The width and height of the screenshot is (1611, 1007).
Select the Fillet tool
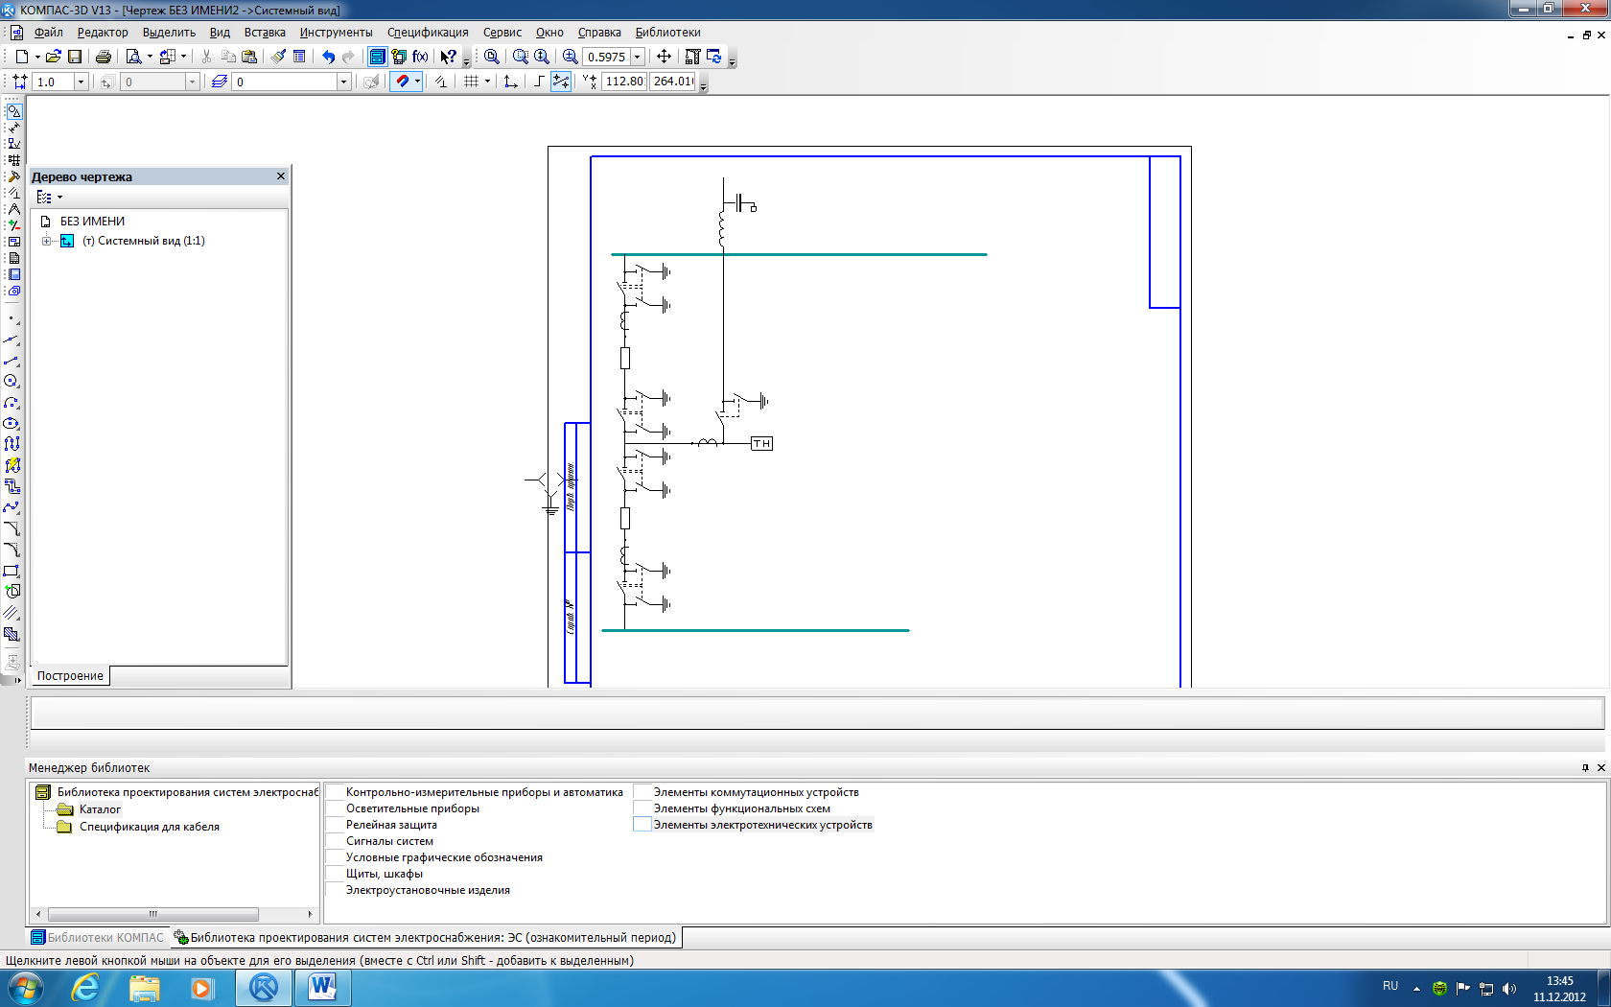(12, 550)
